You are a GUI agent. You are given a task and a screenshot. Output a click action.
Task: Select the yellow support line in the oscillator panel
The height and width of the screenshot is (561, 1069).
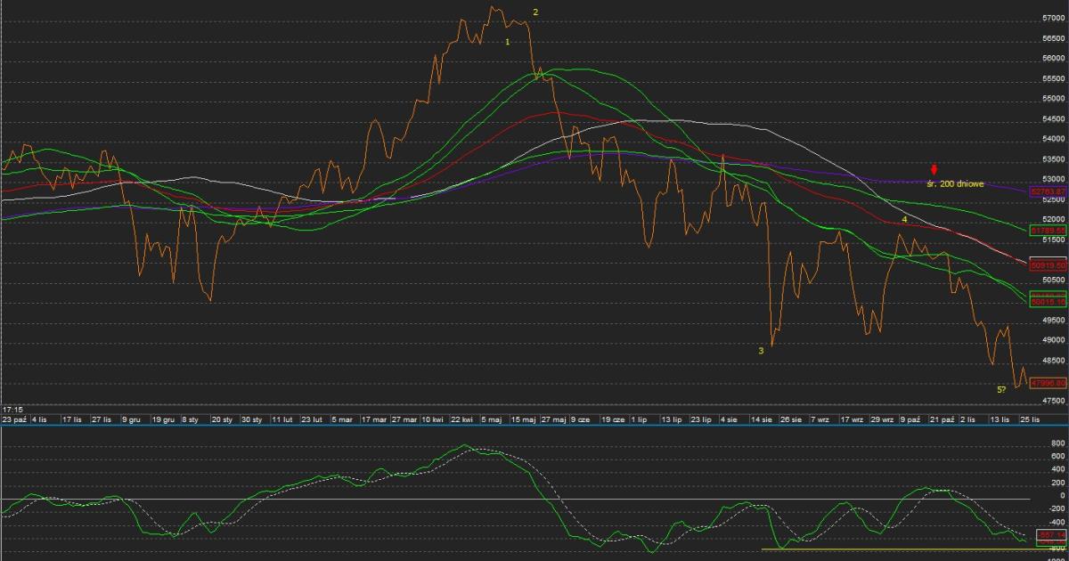point(891,549)
